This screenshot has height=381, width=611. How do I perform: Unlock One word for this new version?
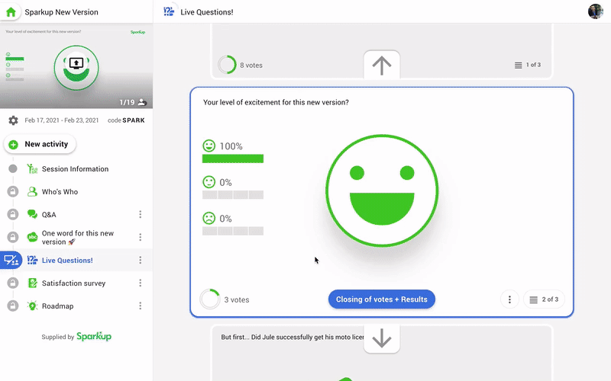click(13, 237)
